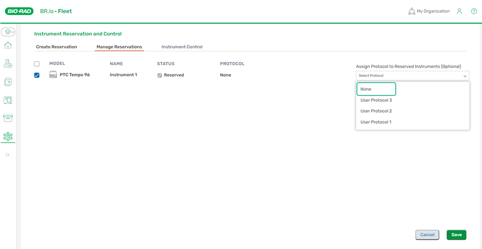Image resolution: width=482 pixels, height=249 pixels.
Task: Choose User Protocol 3 from the list
Action: 376,100
